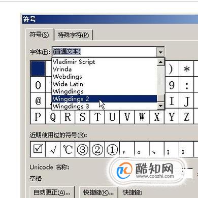The width and height of the screenshot is (198, 198).
Task: Open the 符号(S) tab
Action: (x=39, y=35)
